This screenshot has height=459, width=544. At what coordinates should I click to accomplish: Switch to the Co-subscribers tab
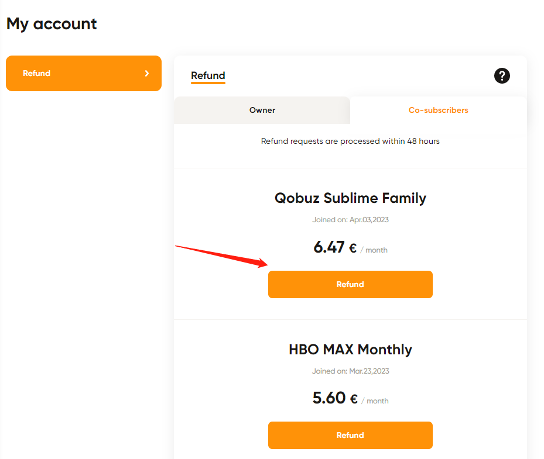pyautogui.click(x=438, y=110)
